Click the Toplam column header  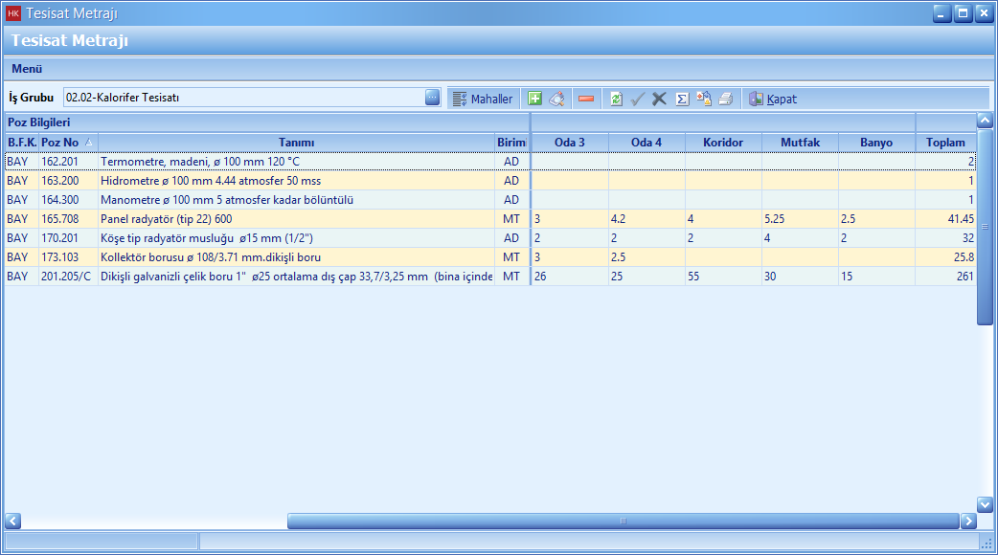[x=944, y=143]
